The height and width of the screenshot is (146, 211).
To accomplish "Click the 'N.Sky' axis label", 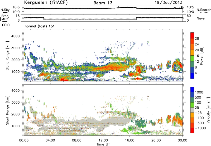I will click(x=5, y=10).
